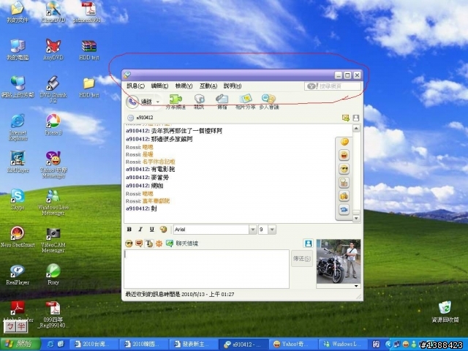The width and height of the screenshot is (468, 351).
Task: Open the font size 9 dropdown
Action: (272, 230)
